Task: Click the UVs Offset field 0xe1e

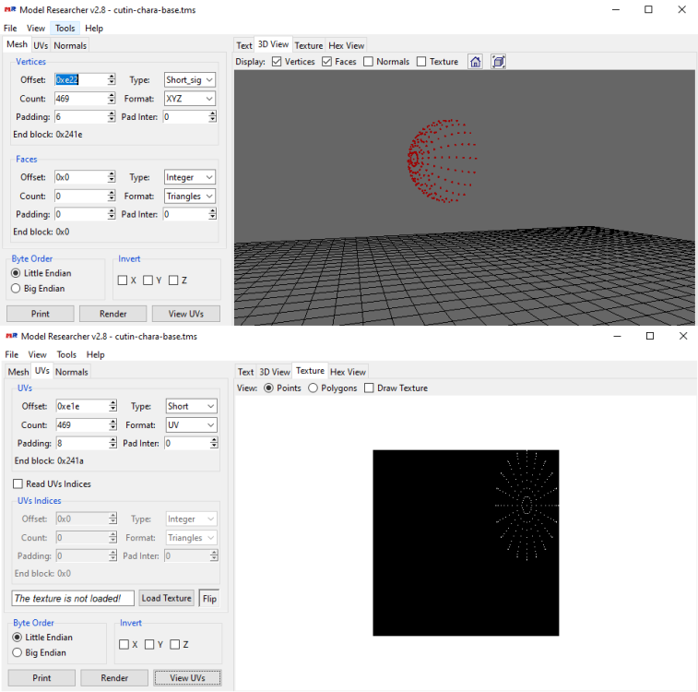Action: 82,406
